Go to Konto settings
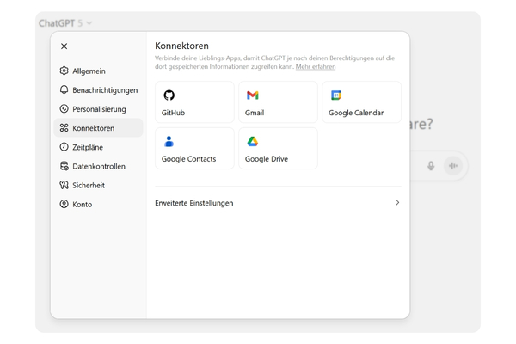 pos(98,205)
